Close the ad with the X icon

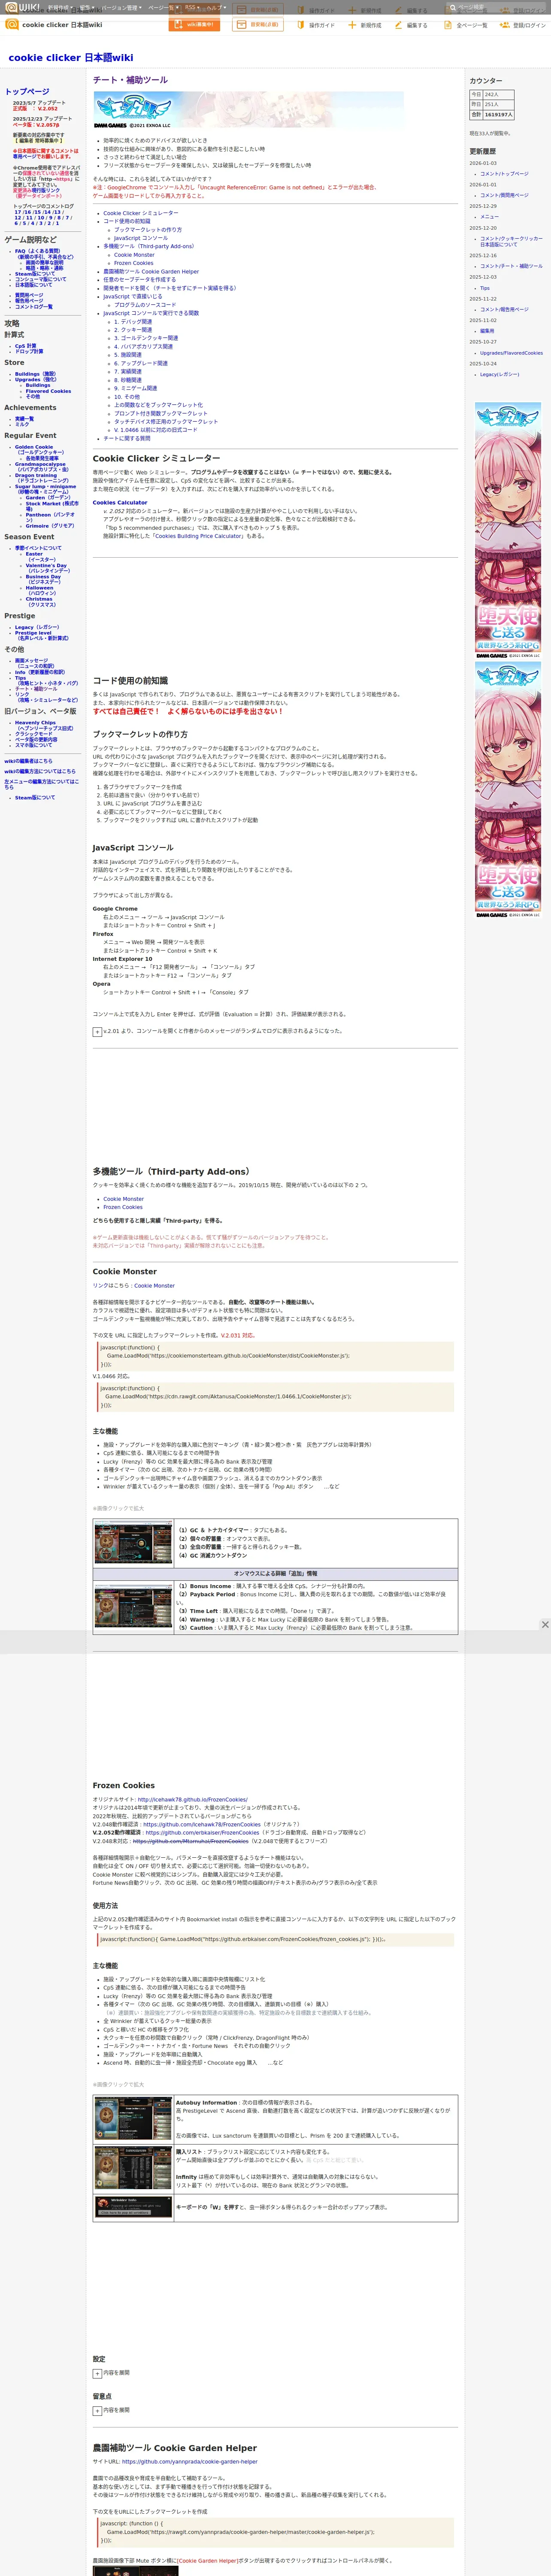545,1625
